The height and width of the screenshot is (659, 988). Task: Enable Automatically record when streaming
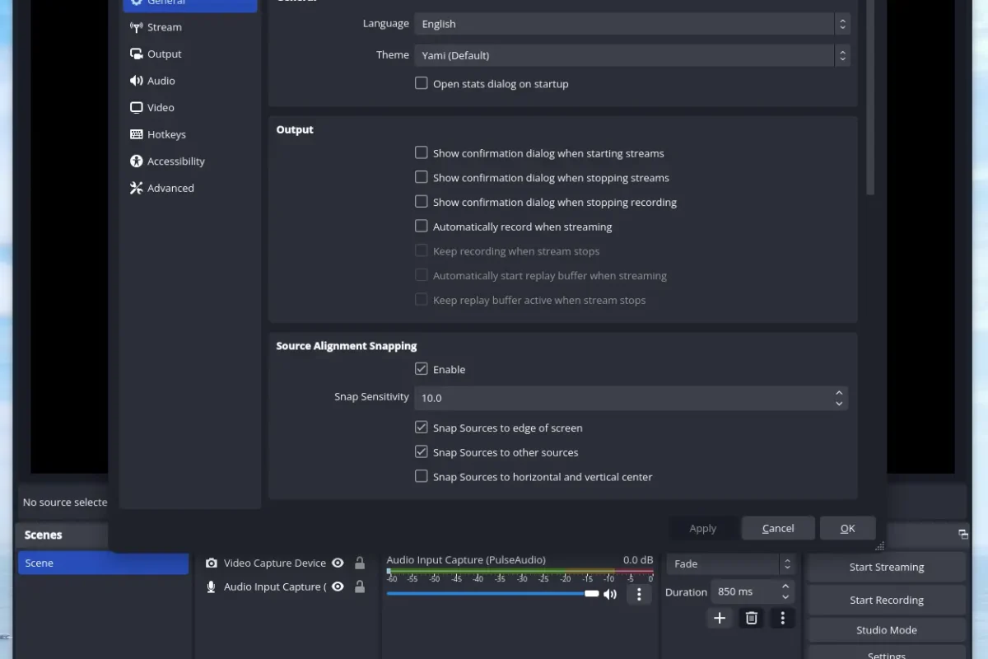click(x=422, y=226)
